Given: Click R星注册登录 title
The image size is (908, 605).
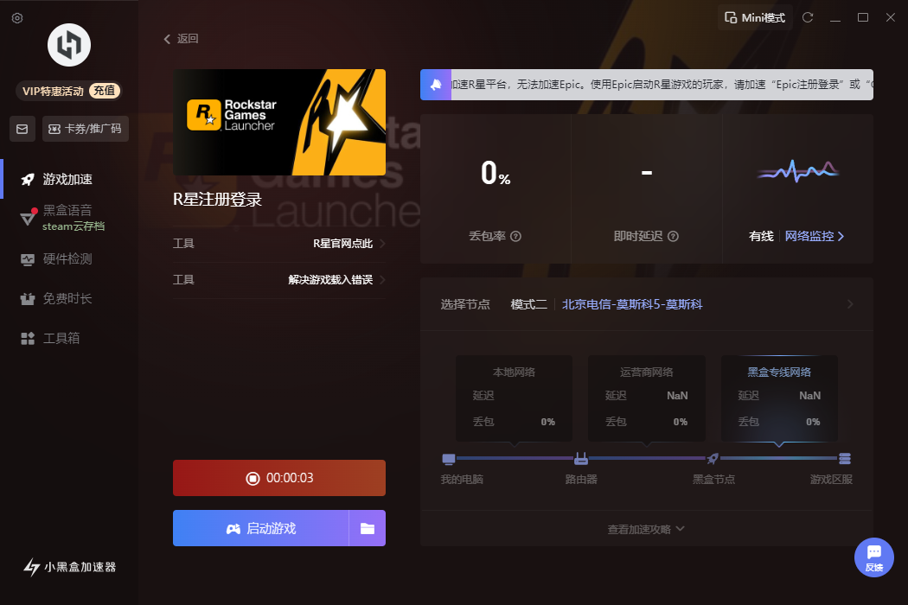Looking at the screenshot, I should [218, 200].
